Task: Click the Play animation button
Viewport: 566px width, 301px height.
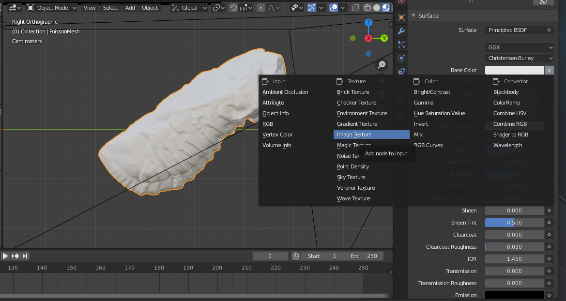Action: (x=5, y=256)
